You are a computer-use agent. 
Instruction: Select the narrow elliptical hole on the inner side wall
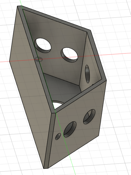pos(87,74)
